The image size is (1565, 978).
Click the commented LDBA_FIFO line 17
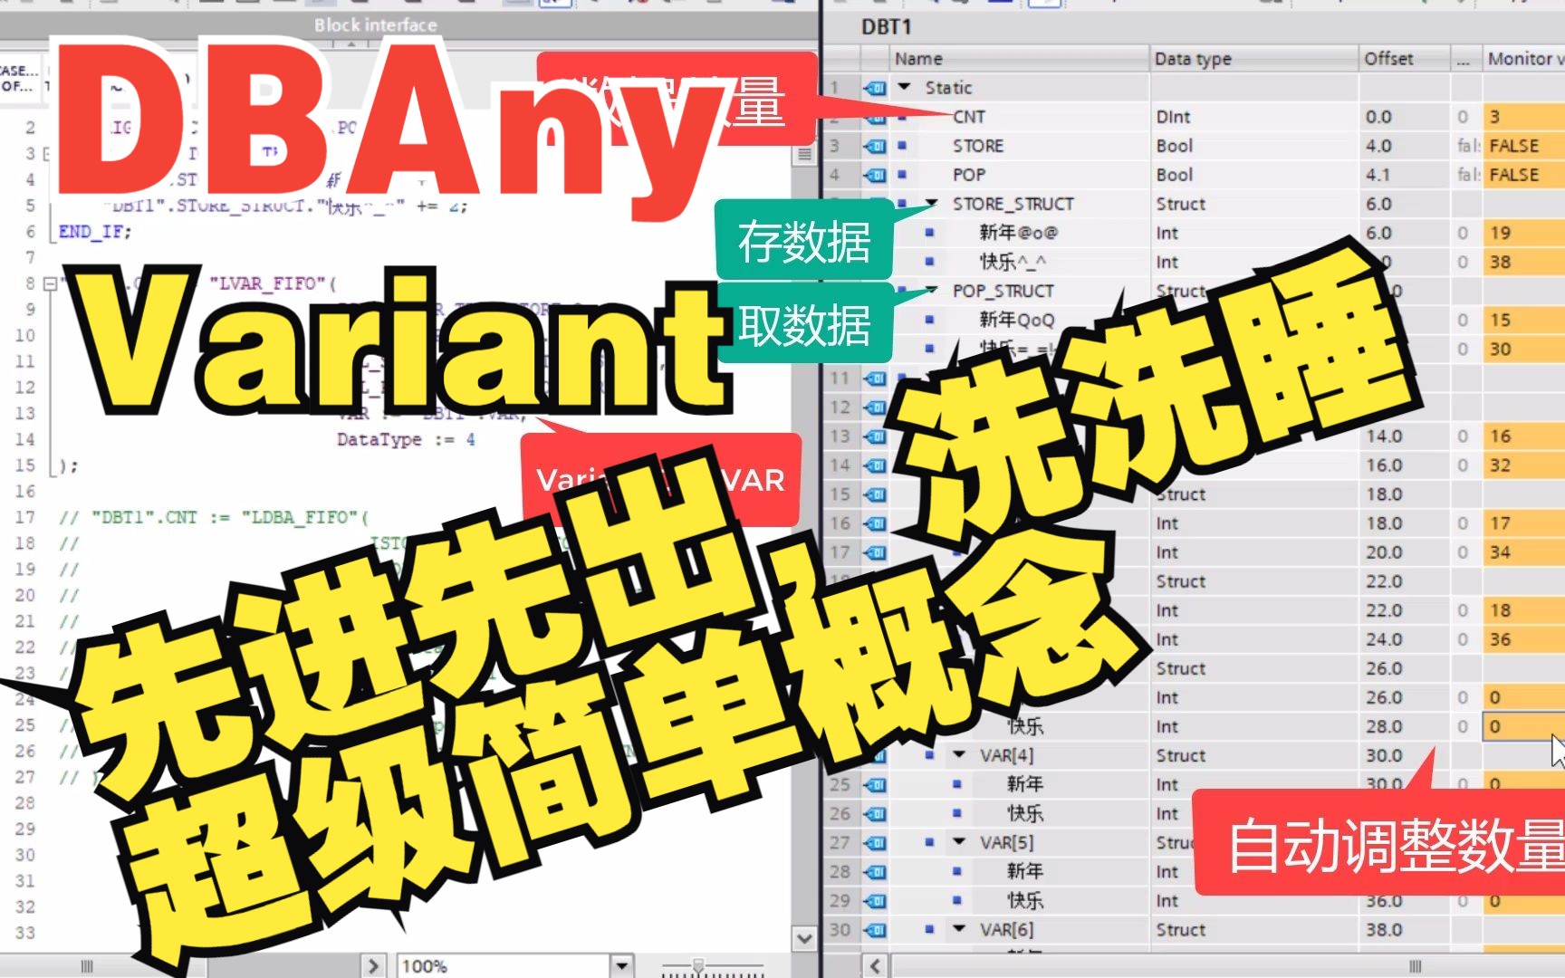(x=214, y=517)
